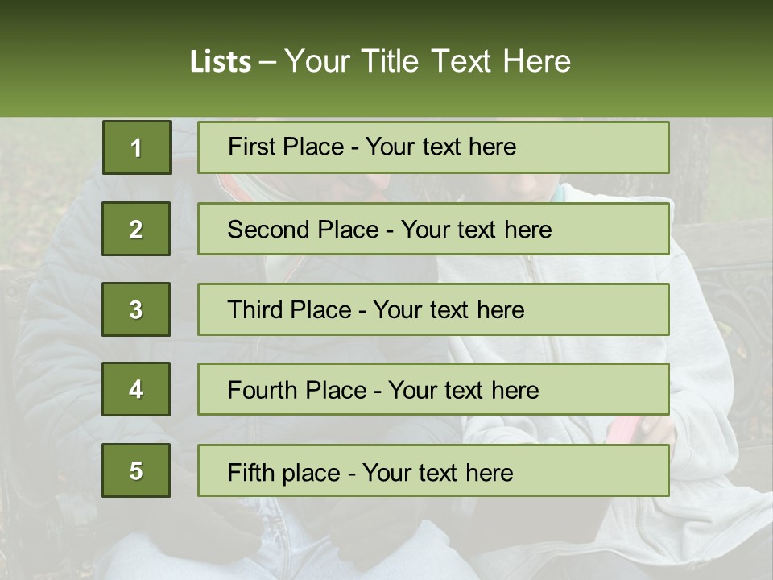Click the number 5 box
Screen dimensions: 773x580
(136, 470)
